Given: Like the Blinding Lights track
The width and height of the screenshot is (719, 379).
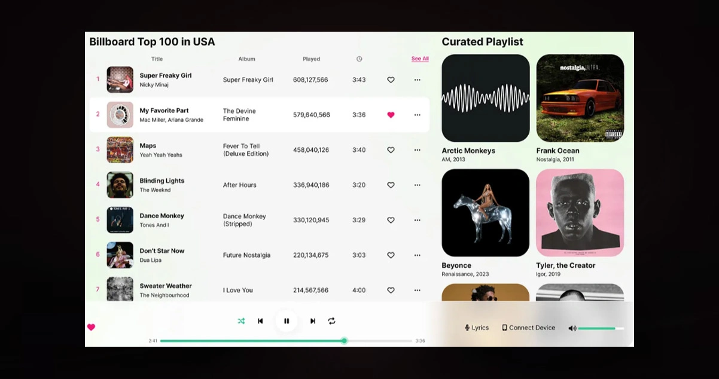Looking at the screenshot, I should [x=391, y=185].
